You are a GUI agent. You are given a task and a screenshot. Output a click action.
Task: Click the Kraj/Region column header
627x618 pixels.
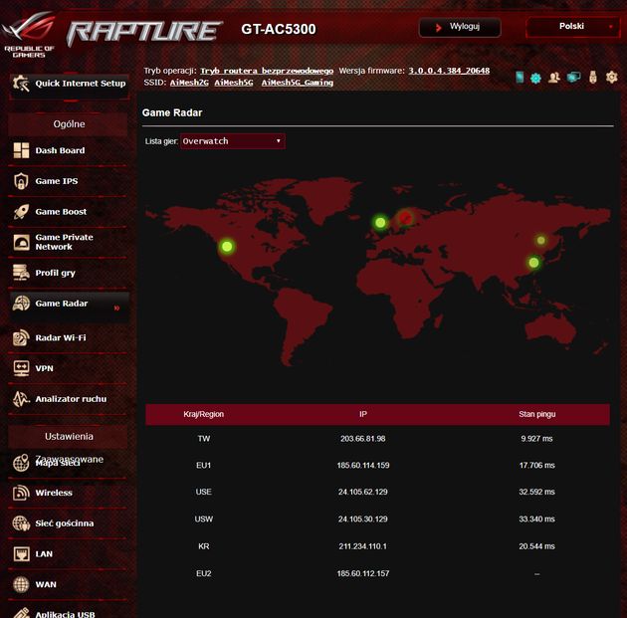(204, 414)
